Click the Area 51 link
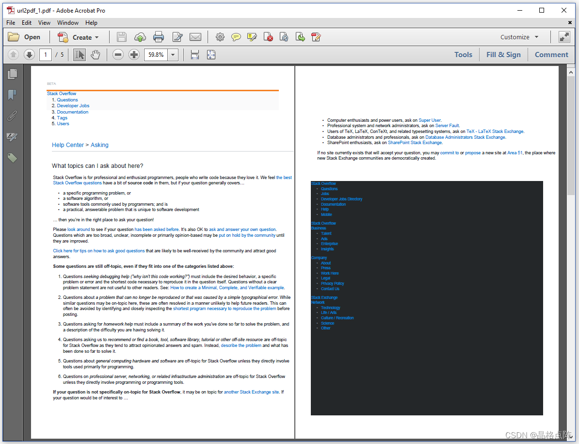This screenshot has width=579, height=444. [x=515, y=152]
